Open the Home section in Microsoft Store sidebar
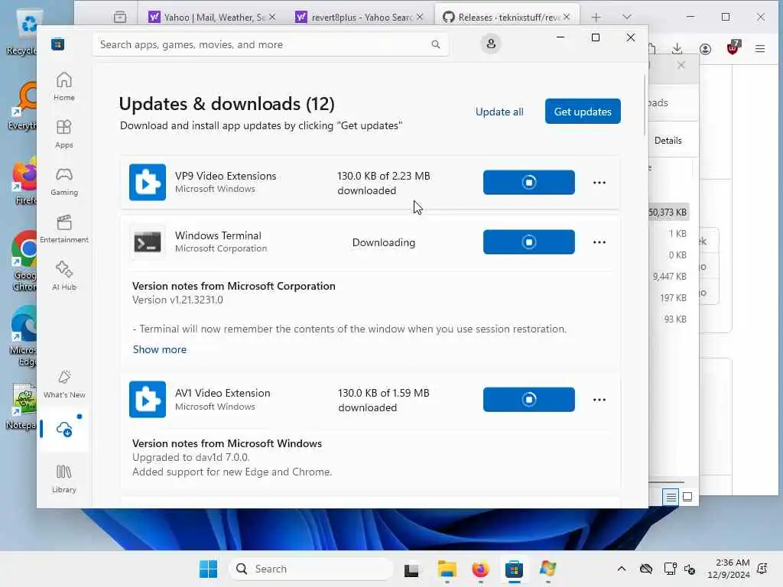The image size is (783, 587). [x=64, y=87]
